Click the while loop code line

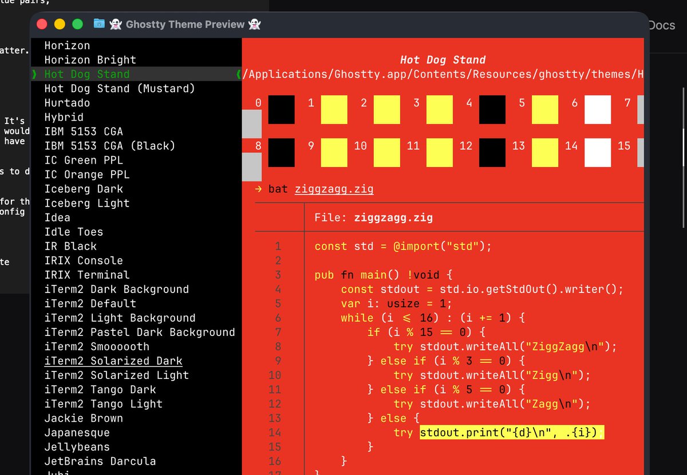point(433,318)
